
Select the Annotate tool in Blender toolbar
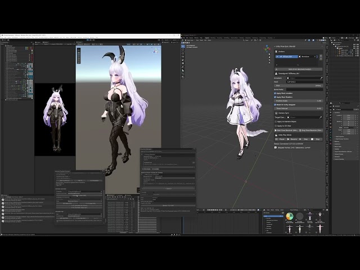point(183,67)
